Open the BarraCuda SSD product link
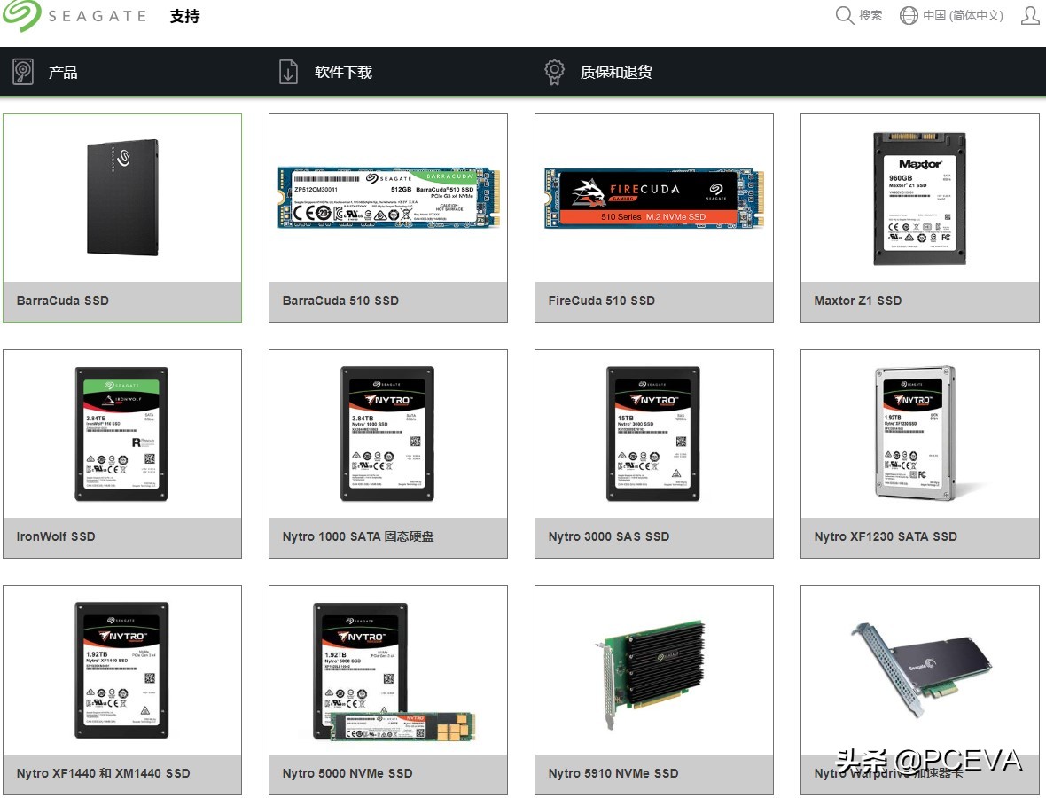Image resolution: width=1046 pixels, height=798 pixels. [x=60, y=301]
